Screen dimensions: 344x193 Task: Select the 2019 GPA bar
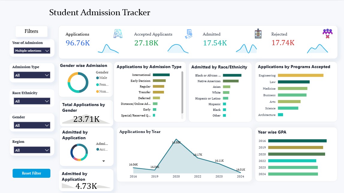(296, 148)
